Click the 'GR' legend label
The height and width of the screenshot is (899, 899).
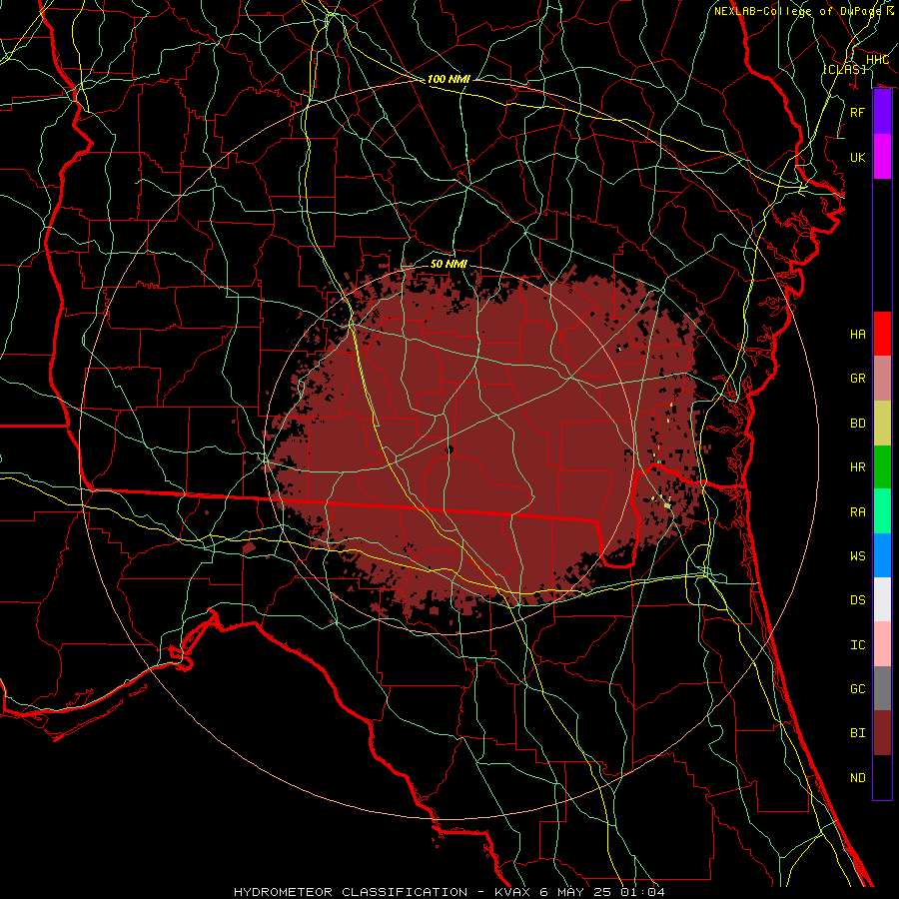tap(858, 379)
